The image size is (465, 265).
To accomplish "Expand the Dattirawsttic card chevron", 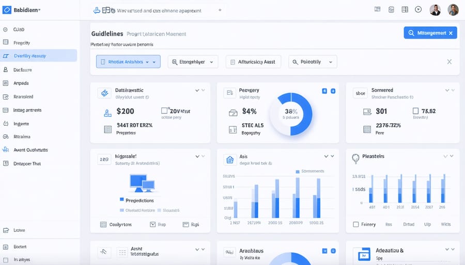I will tap(197, 90).
